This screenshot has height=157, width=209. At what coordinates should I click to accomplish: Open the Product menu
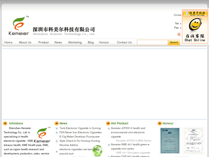tap(43, 42)
